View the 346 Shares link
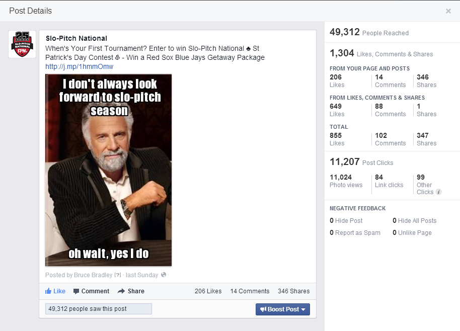460x331 pixels. 293,291
